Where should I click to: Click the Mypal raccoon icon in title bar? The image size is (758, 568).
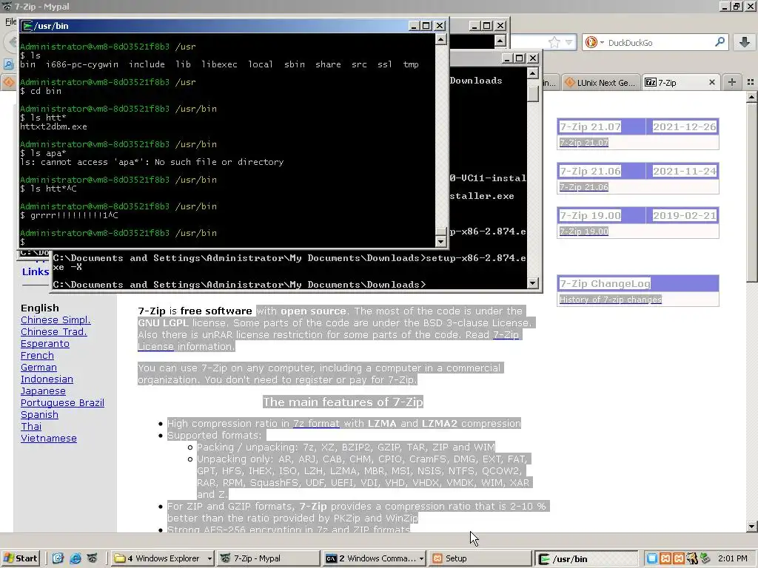(7, 6)
